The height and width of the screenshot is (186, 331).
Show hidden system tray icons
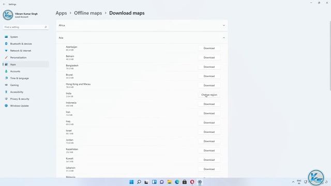point(293,182)
